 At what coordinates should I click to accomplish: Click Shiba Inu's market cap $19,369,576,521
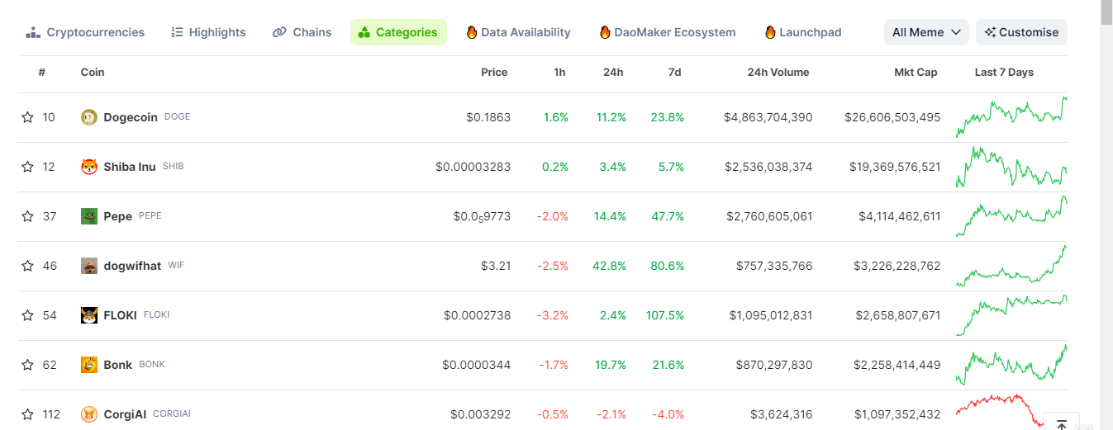[x=895, y=167]
